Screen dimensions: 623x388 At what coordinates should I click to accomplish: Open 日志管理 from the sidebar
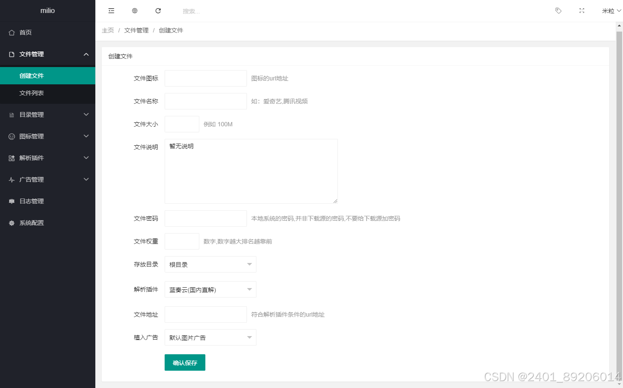pos(32,201)
